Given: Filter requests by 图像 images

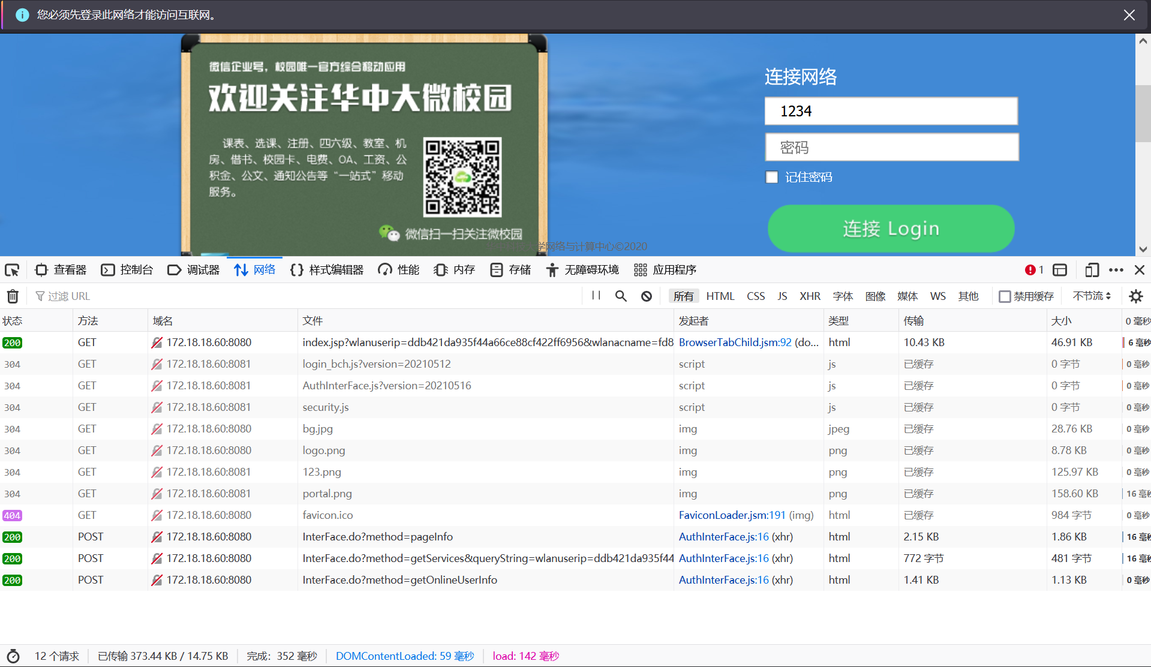Looking at the screenshot, I should pos(876,296).
